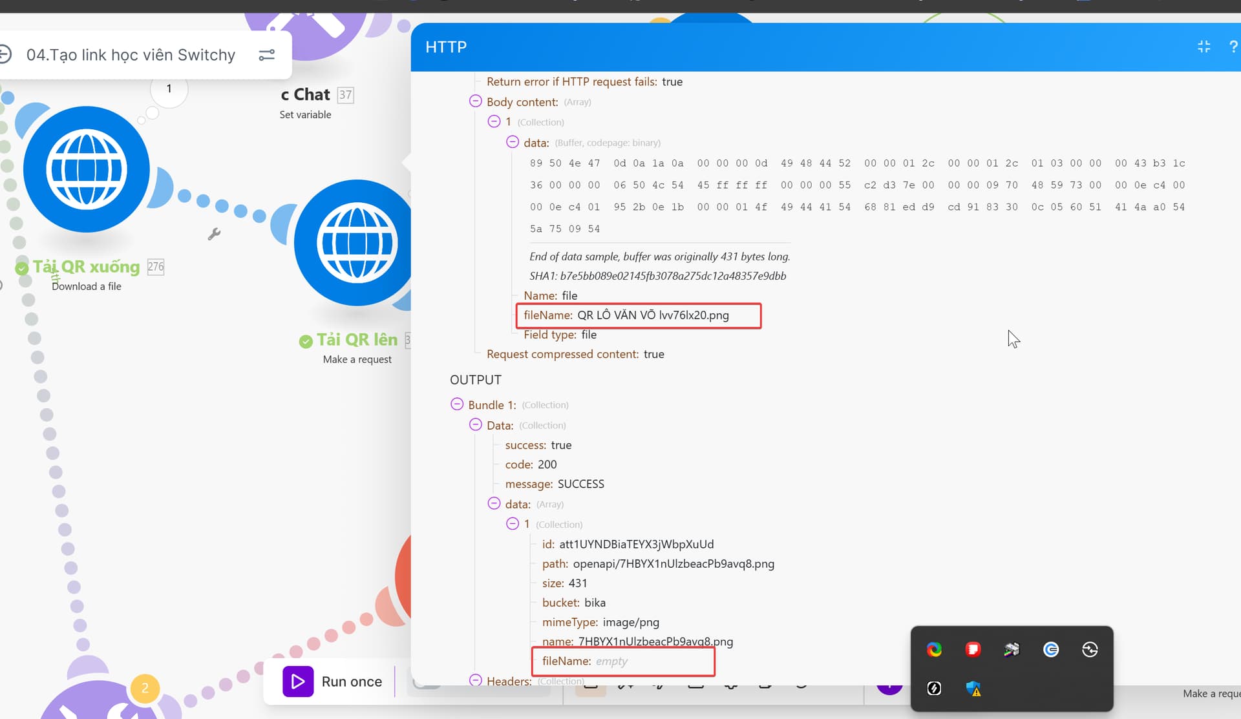
Task: Click the Run once play button
Action: pyautogui.click(x=298, y=682)
